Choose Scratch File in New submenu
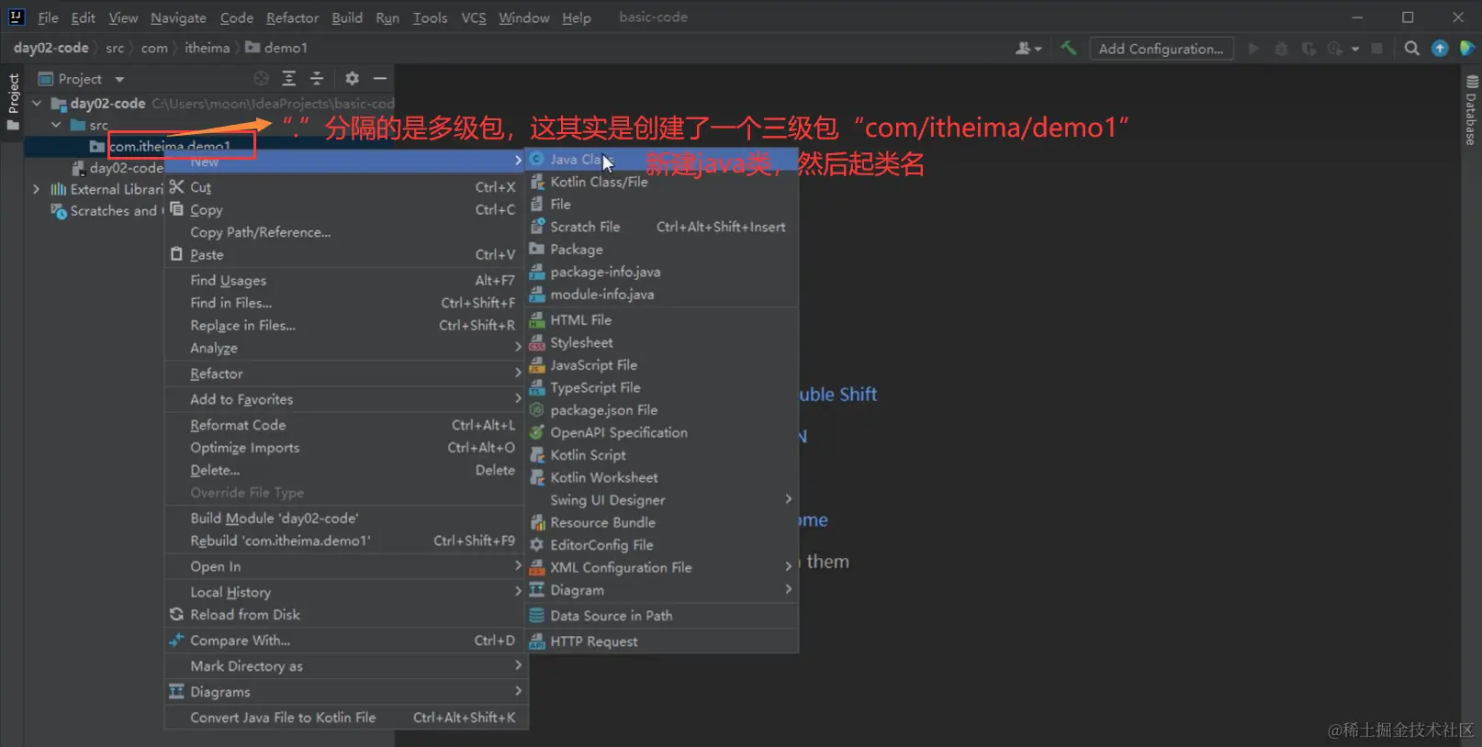 click(x=662, y=227)
